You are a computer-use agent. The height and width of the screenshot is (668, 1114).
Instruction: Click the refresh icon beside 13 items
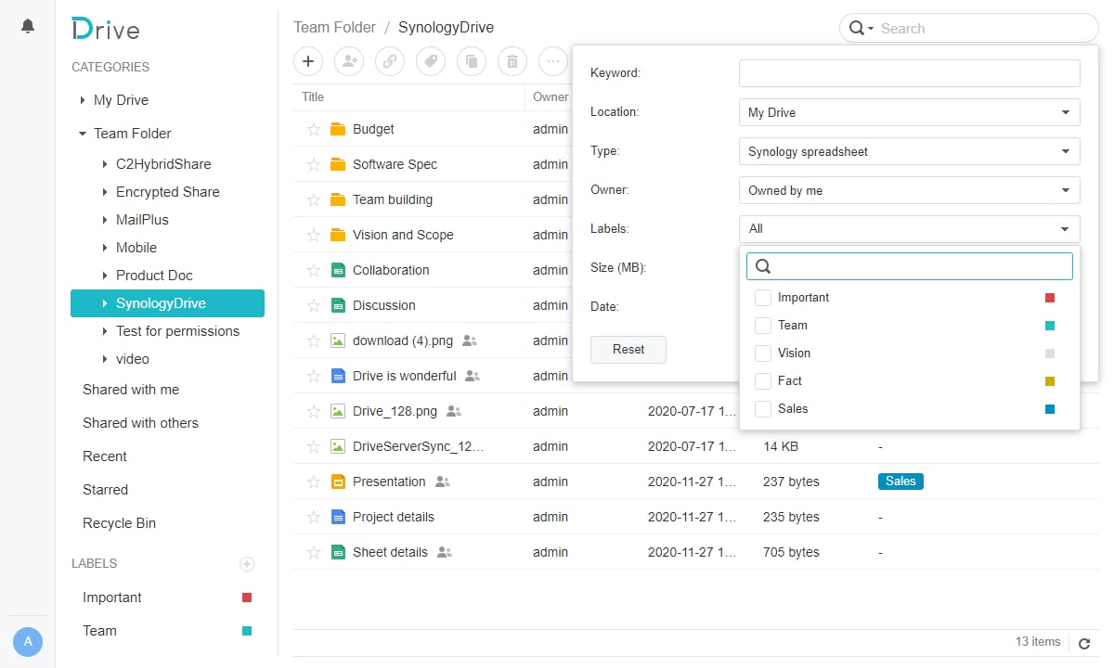tap(1083, 642)
